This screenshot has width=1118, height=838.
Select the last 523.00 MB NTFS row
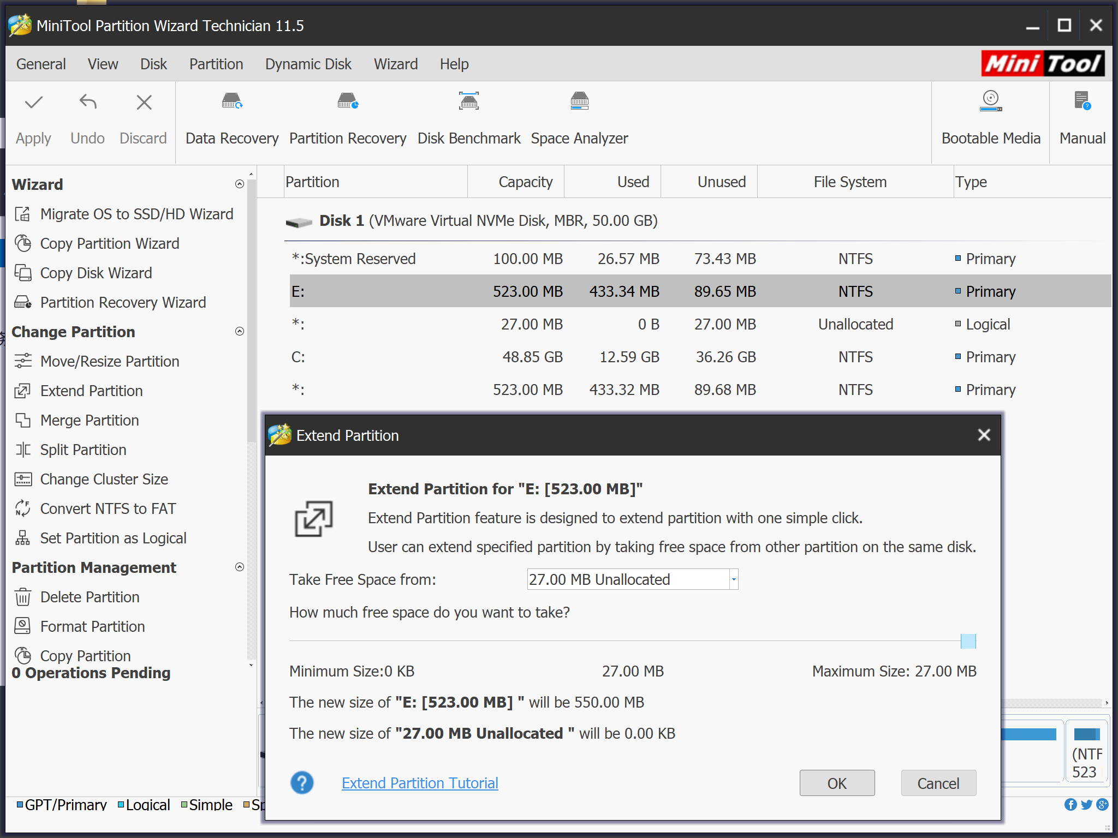(x=700, y=390)
